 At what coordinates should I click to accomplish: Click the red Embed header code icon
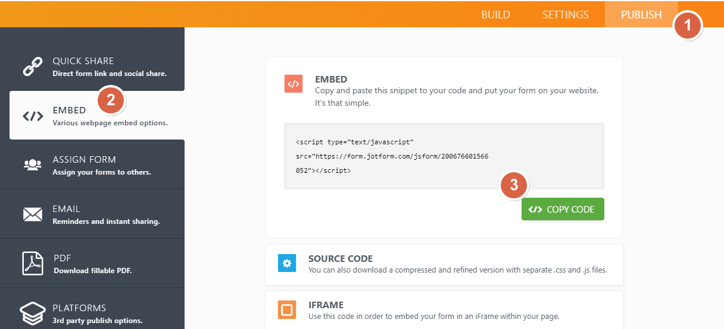[293, 84]
